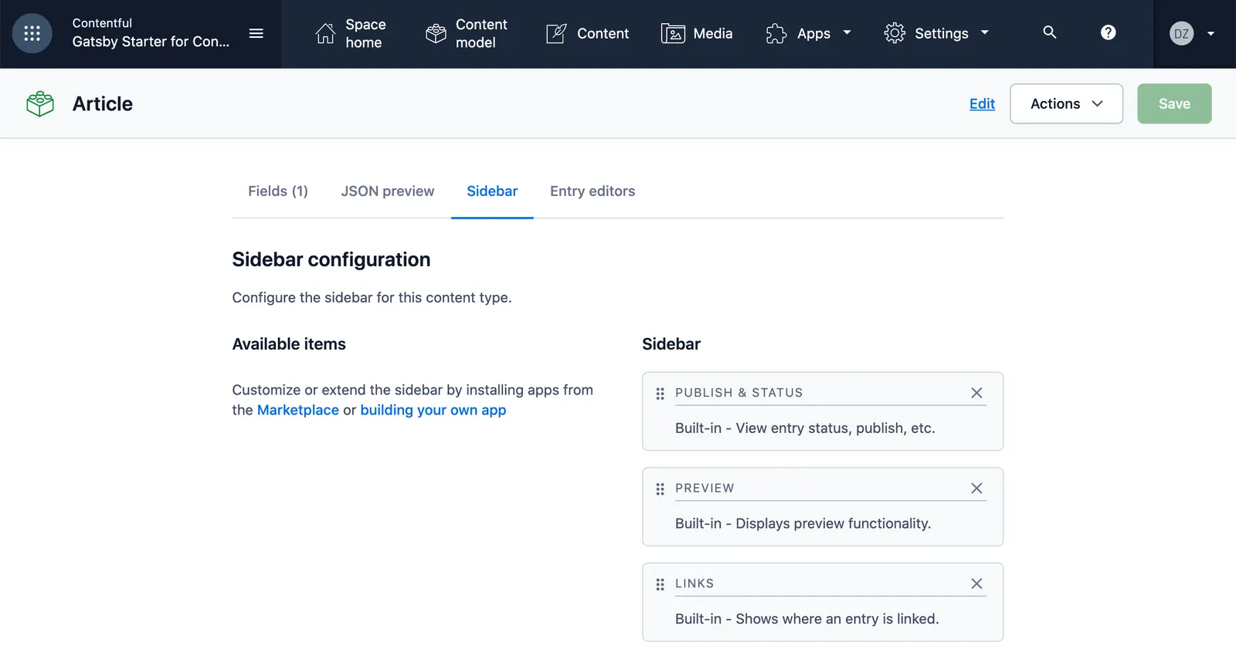The height and width of the screenshot is (653, 1236).
Task: Open the Media section
Action: coord(697,33)
